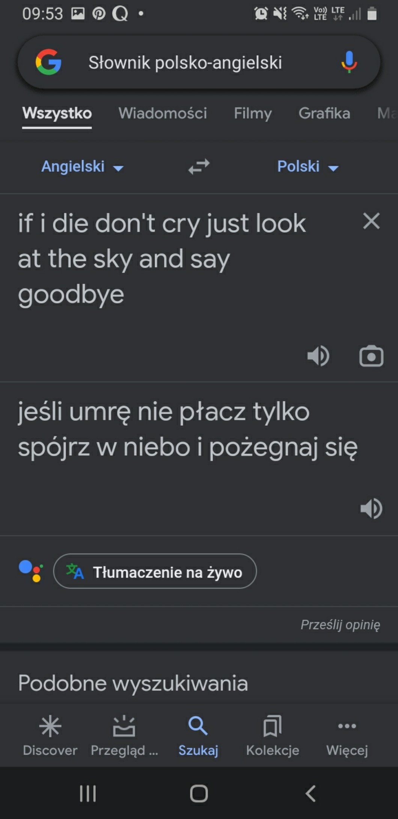
Task: Clear the English source text
Action: click(x=371, y=221)
